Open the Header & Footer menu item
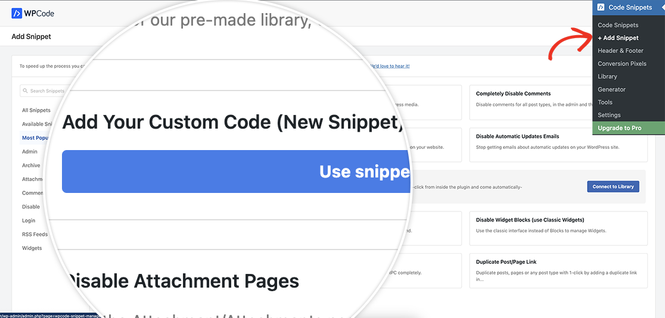The width and height of the screenshot is (665, 318). (x=620, y=51)
